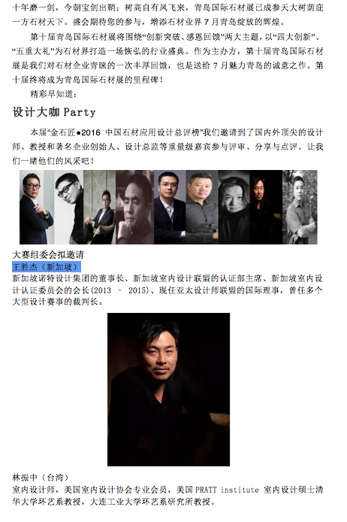Click bio text starting "新加坡诺特设计集团"
This screenshot has height=522, width=347.
click(x=167, y=290)
